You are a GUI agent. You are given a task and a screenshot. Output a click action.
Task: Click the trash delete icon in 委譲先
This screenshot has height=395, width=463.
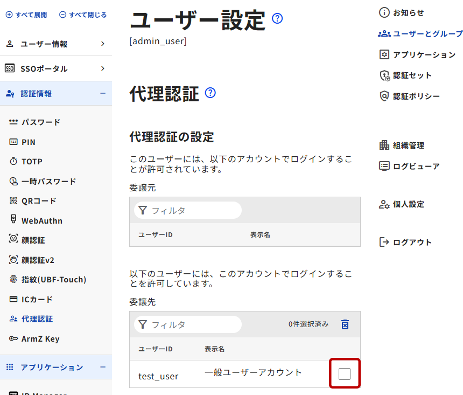pos(345,324)
